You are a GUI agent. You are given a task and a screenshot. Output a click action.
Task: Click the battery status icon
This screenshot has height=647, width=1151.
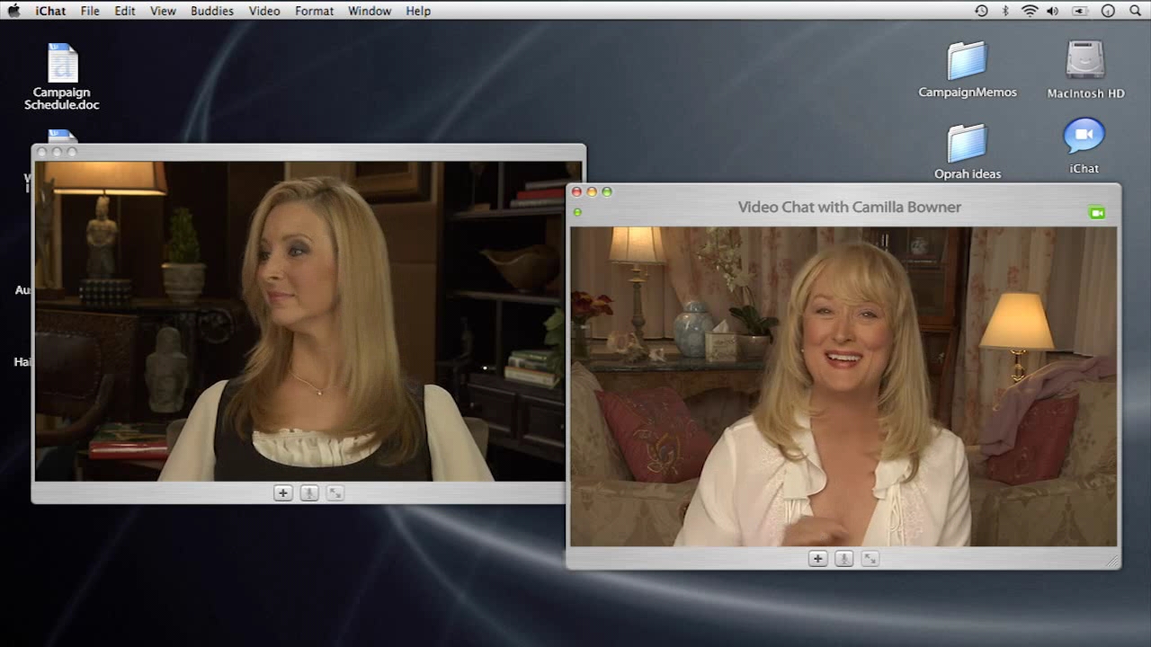[x=1080, y=11]
